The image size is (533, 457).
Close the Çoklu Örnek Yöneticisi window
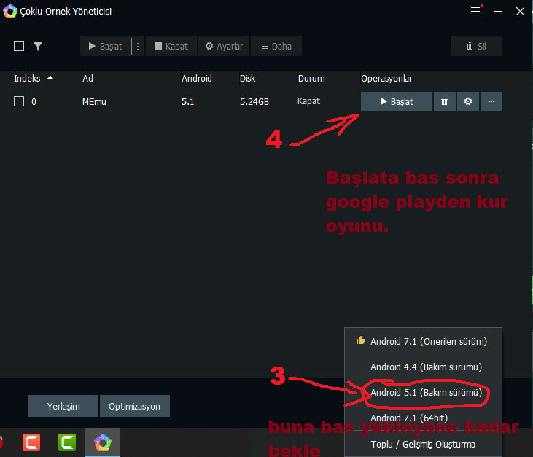[520, 11]
